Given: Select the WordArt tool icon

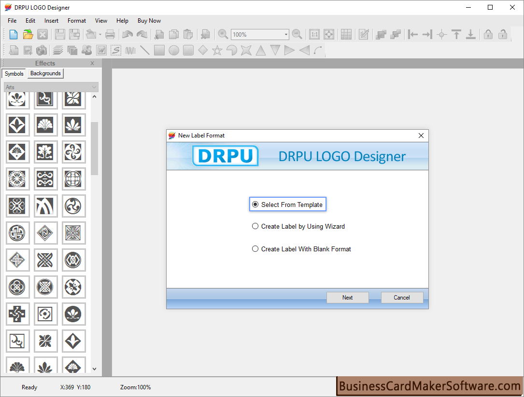Looking at the screenshot, I should pos(130,51).
